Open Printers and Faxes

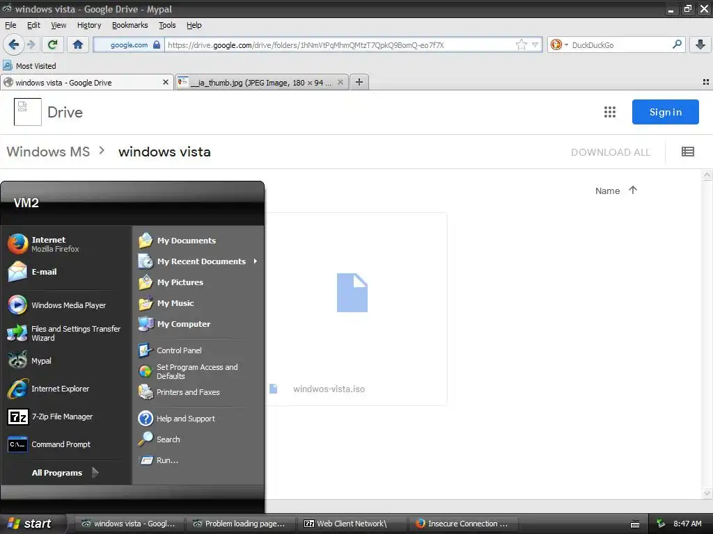pos(198,392)
